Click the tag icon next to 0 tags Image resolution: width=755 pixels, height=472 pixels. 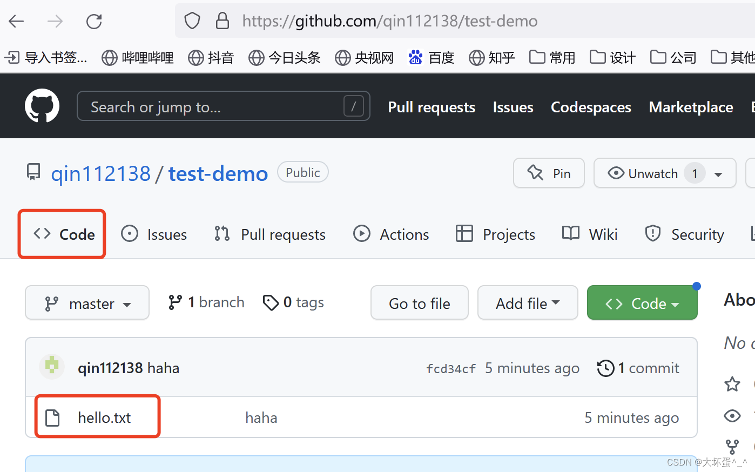pos(271,303)
